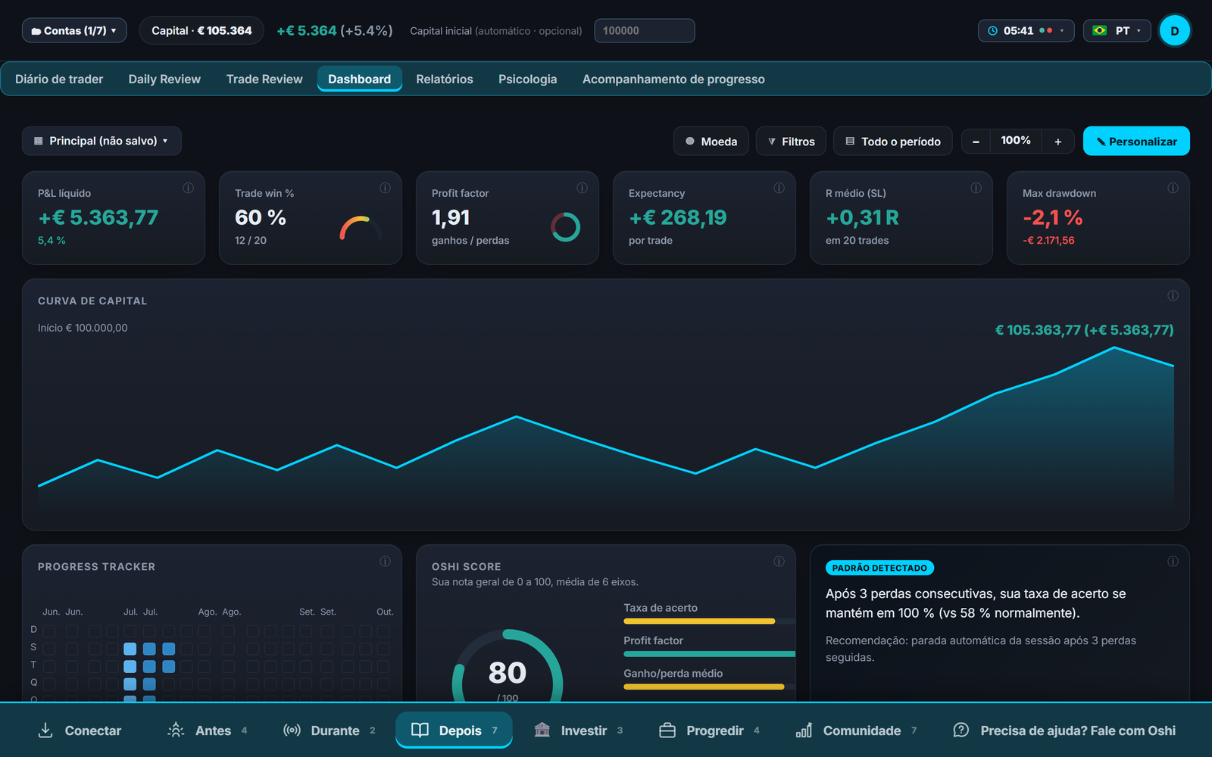Click the info icon on Max drawdown card
This screenshot has height=757, width=1212.
click(1173, 188)
